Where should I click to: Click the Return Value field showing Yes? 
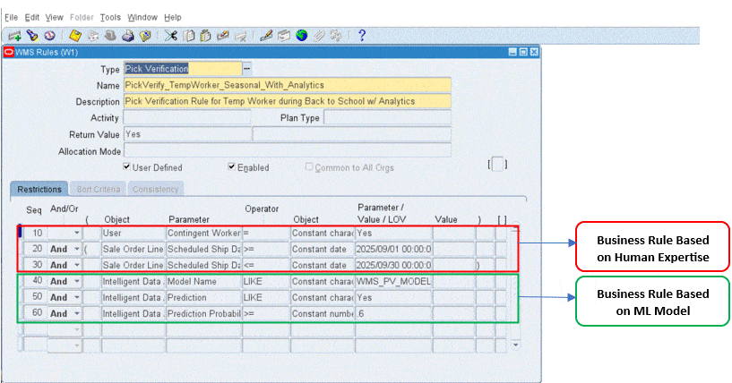click(187, 134)
